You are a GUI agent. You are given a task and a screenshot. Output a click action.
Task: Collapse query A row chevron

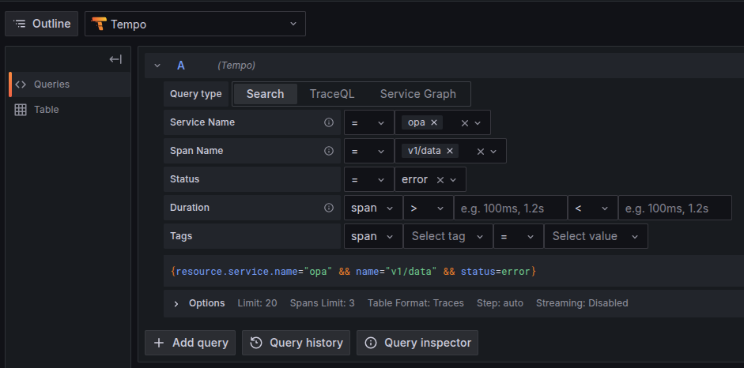point(157,66)
